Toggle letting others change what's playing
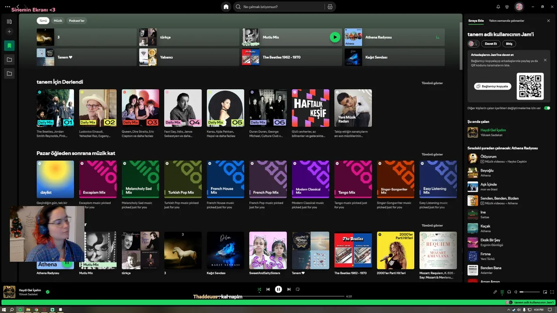 [547, 108]
